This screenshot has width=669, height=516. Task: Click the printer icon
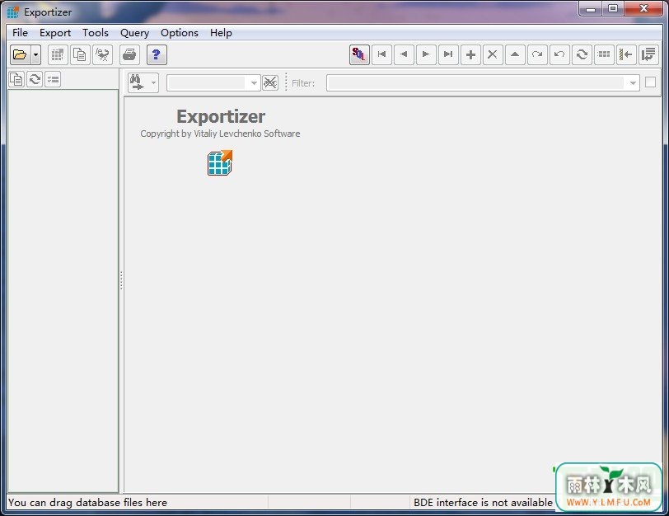[129, 54]
